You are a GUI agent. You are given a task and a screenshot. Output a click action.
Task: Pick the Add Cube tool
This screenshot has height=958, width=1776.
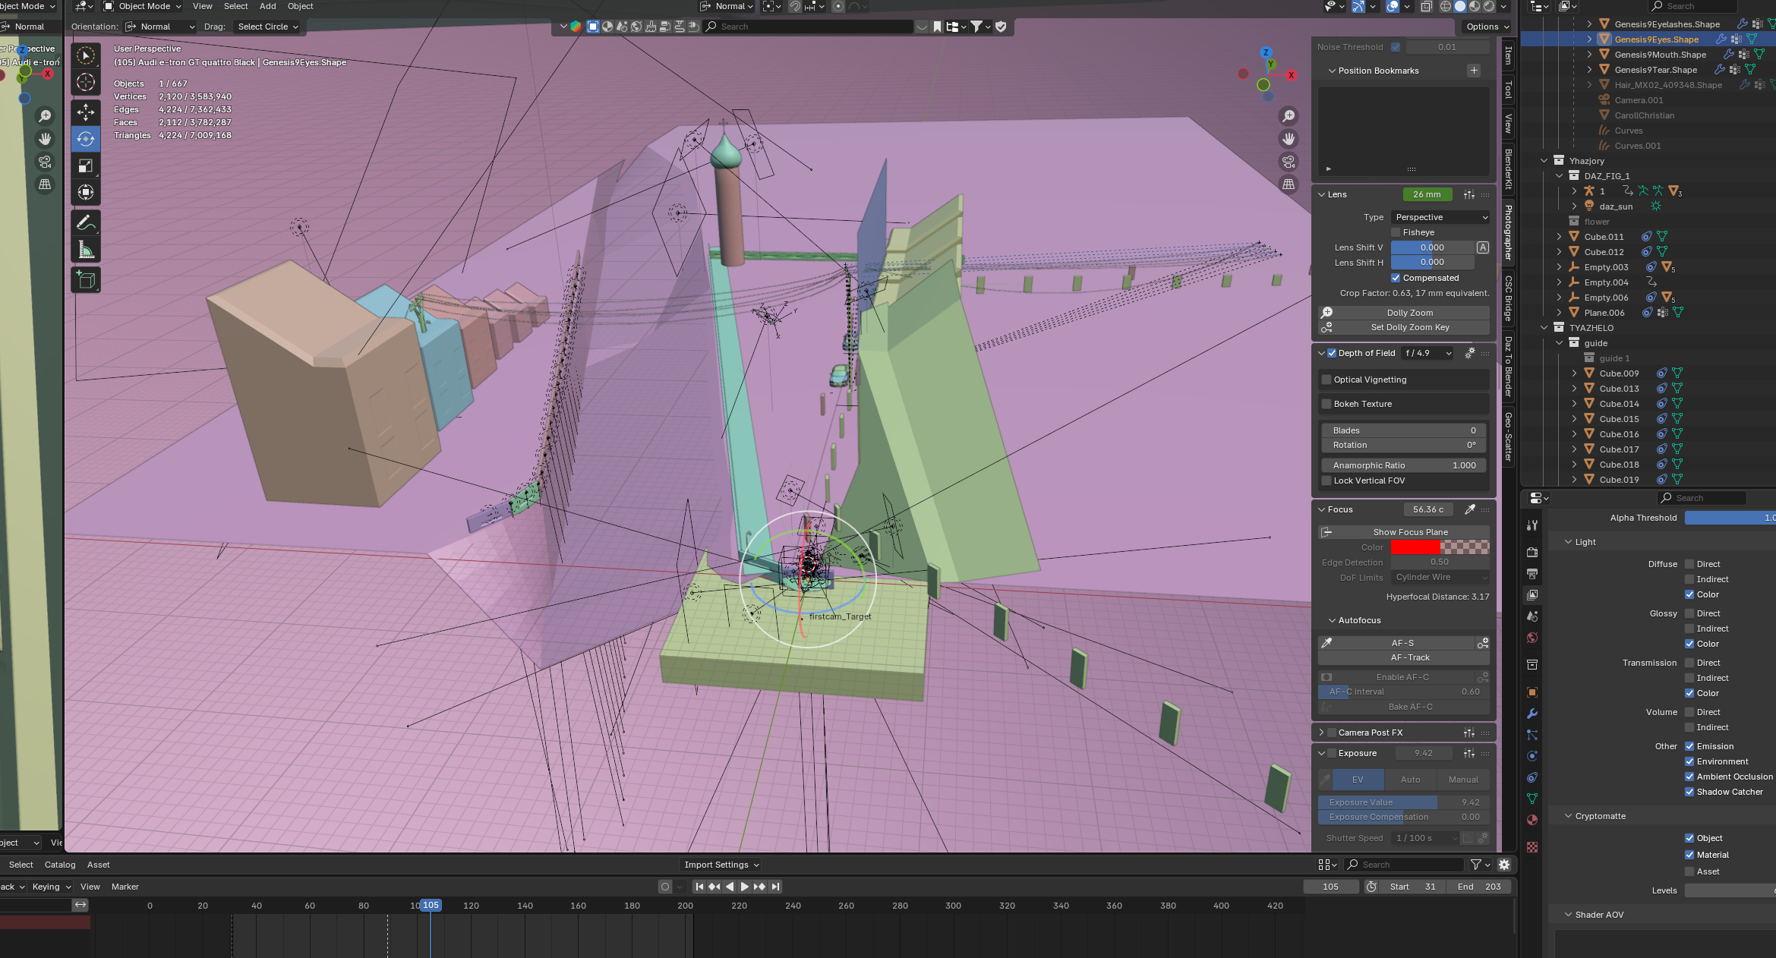click(86, 280)
